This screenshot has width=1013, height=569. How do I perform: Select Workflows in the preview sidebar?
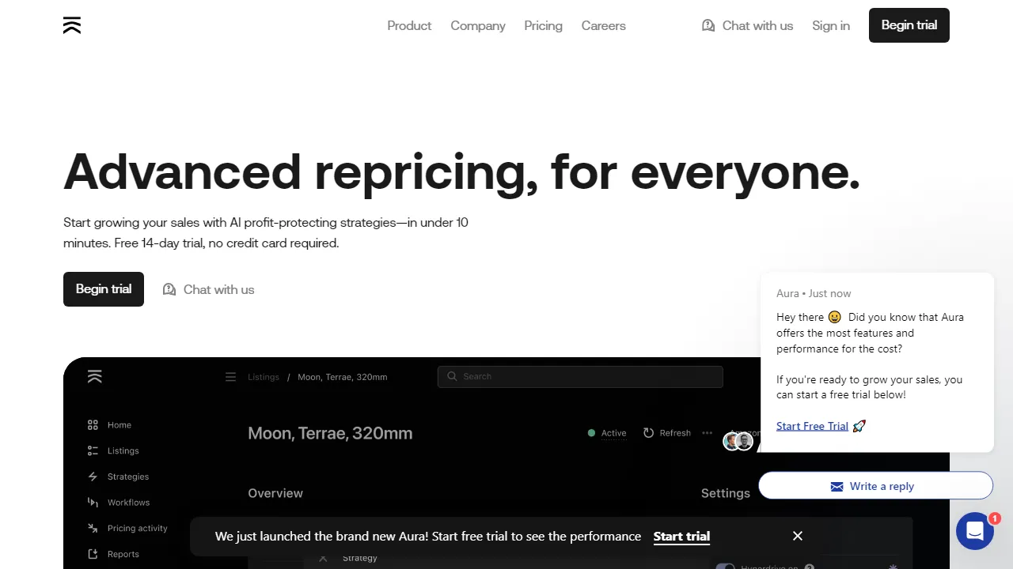pyautogui.click(x=129, y=503)
